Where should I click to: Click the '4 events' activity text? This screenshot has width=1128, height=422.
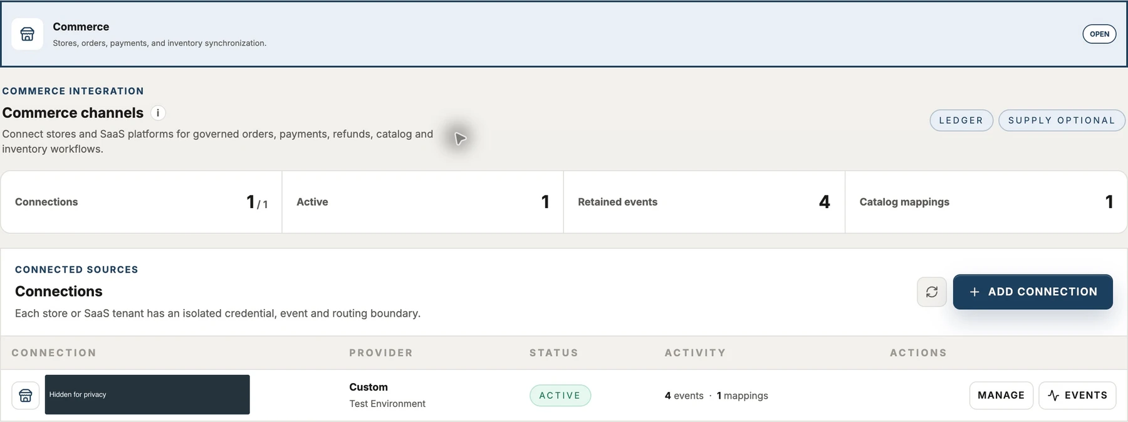(684, 396)
